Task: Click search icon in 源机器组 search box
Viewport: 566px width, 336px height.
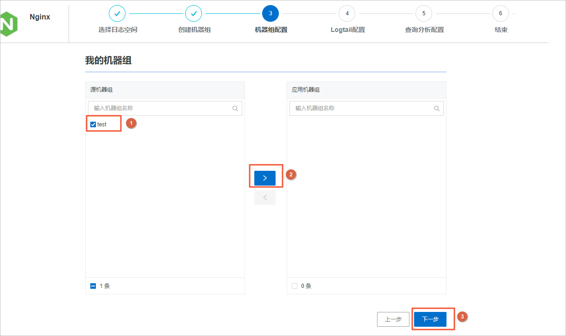Action: click(235, 108)
